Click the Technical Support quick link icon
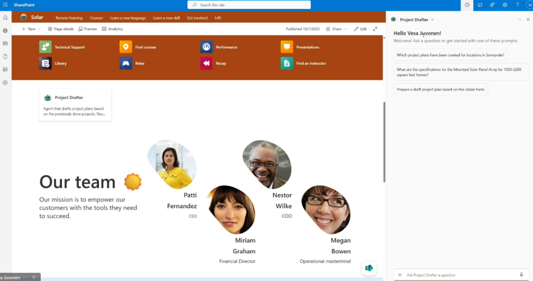The image size is (533, 281). pos(45,47)
